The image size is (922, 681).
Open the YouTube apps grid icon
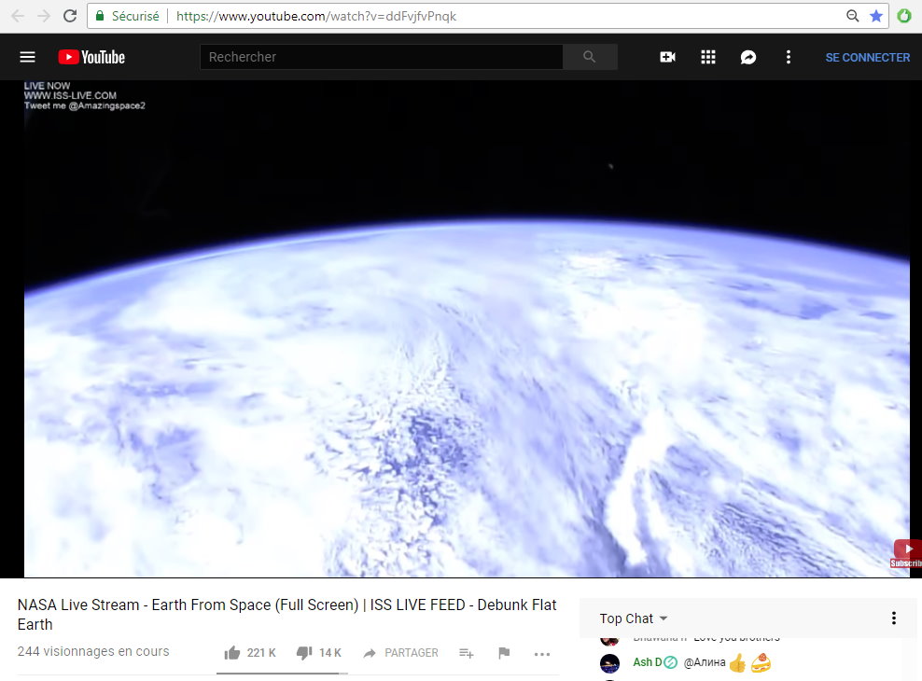(x=708, y=57)
